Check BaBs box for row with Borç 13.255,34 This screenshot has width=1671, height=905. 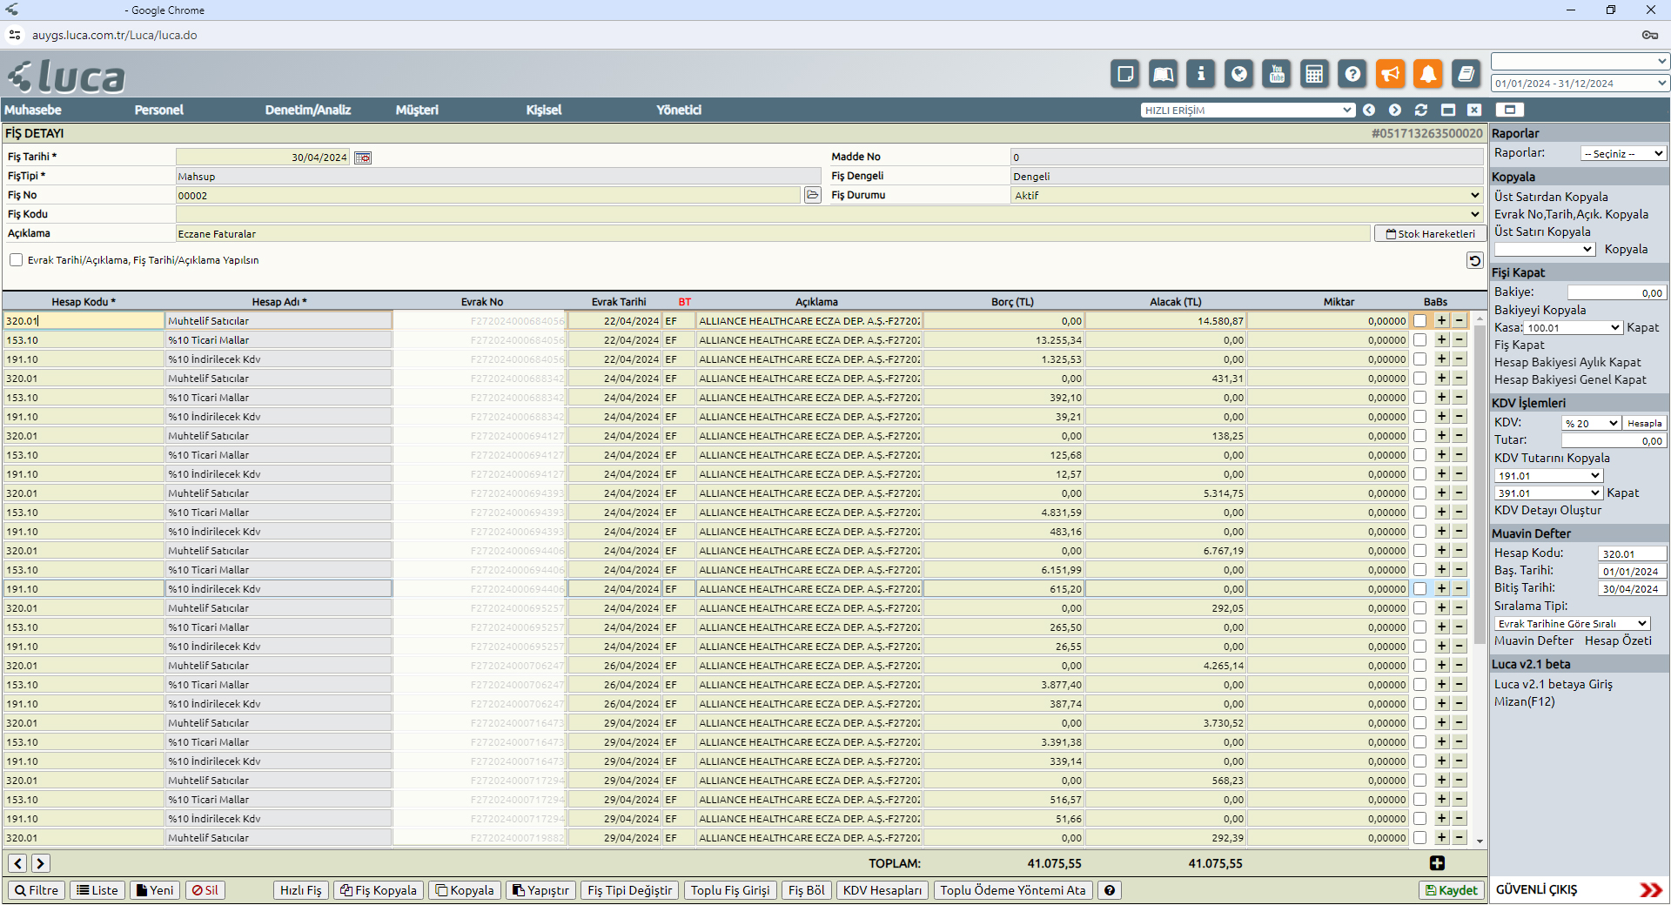click(x=1419, y=340)
